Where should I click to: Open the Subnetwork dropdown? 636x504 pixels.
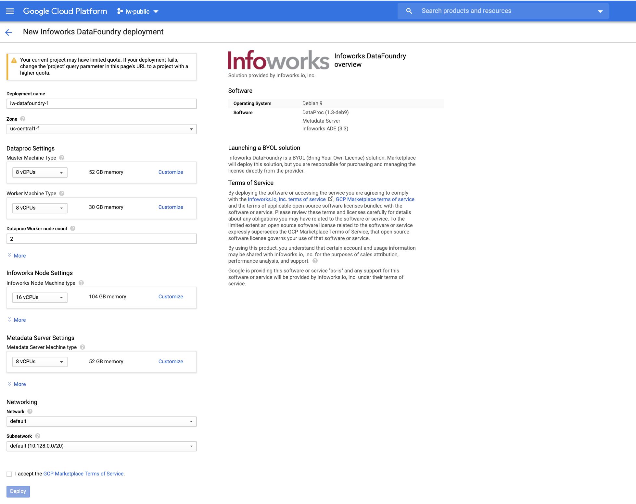click(x=101, y=446)
